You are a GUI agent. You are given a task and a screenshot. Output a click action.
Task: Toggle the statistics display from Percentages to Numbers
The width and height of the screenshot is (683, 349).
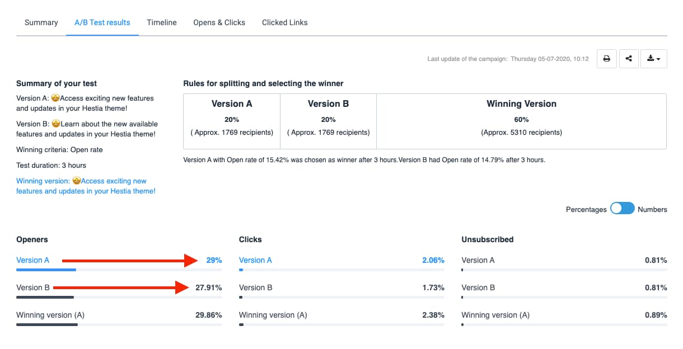pyautogui.click(x=622, y=208)
